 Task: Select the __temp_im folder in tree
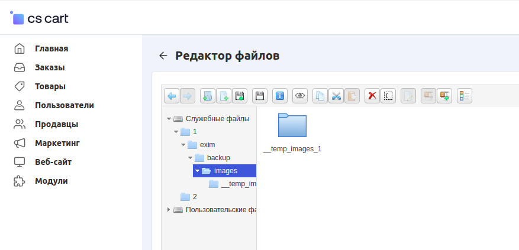[238, 184]
